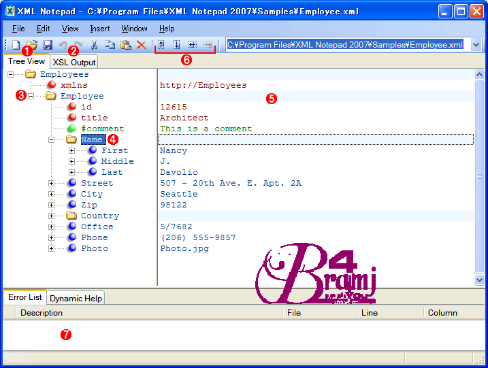The width and height of the screenshot is (488, 368).
Task: Expand the Country node in the tree
Action: click(52, 216)
